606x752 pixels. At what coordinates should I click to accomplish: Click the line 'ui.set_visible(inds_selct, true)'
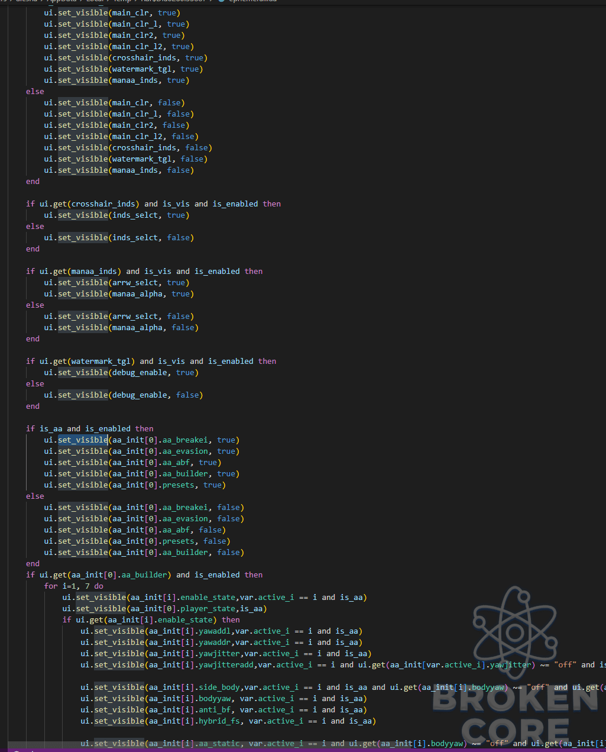point(116,215)
